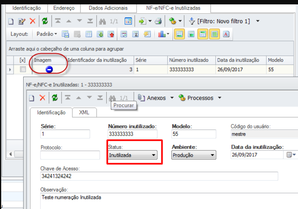The width and height of the screenshot is (298, 209).
Task: Click the blue minus status image in row
Action: tap(49, 69)
